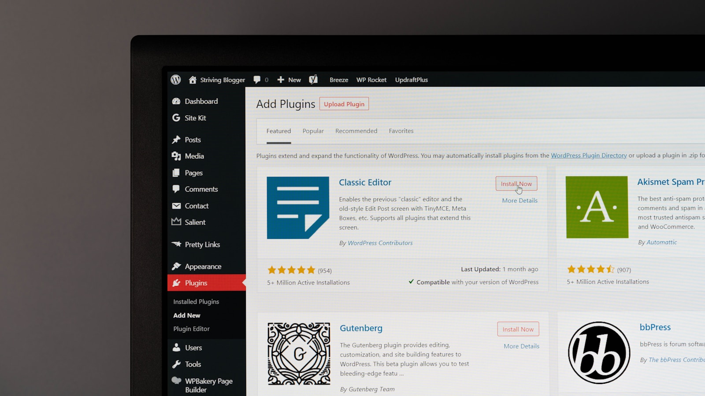Open the Akismet plugin thumbnail
The height and width of the screenshot is (396, 705).
597,207
